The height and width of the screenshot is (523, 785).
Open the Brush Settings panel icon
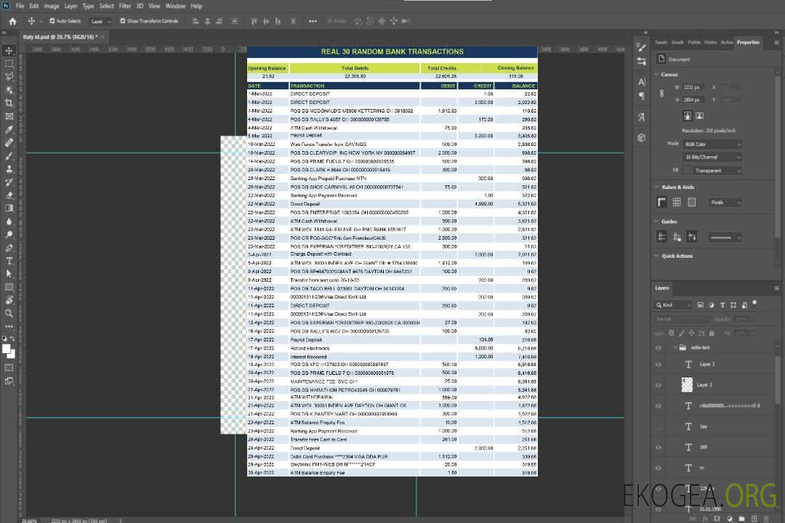[x=642, y=47]
